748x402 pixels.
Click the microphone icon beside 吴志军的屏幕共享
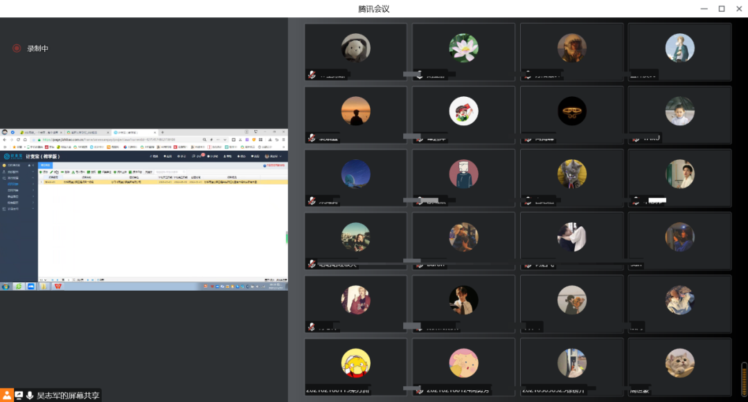tap(30, 395)
